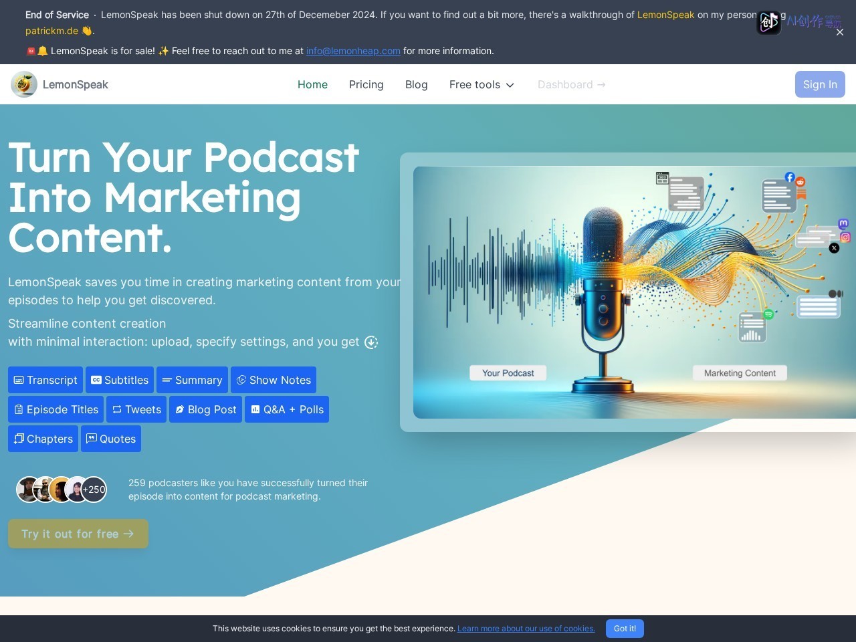Click the 'Turn Your Podcast Into Marketing Content.' headline
The image size is (856, 642).
[x=184, y=198]
